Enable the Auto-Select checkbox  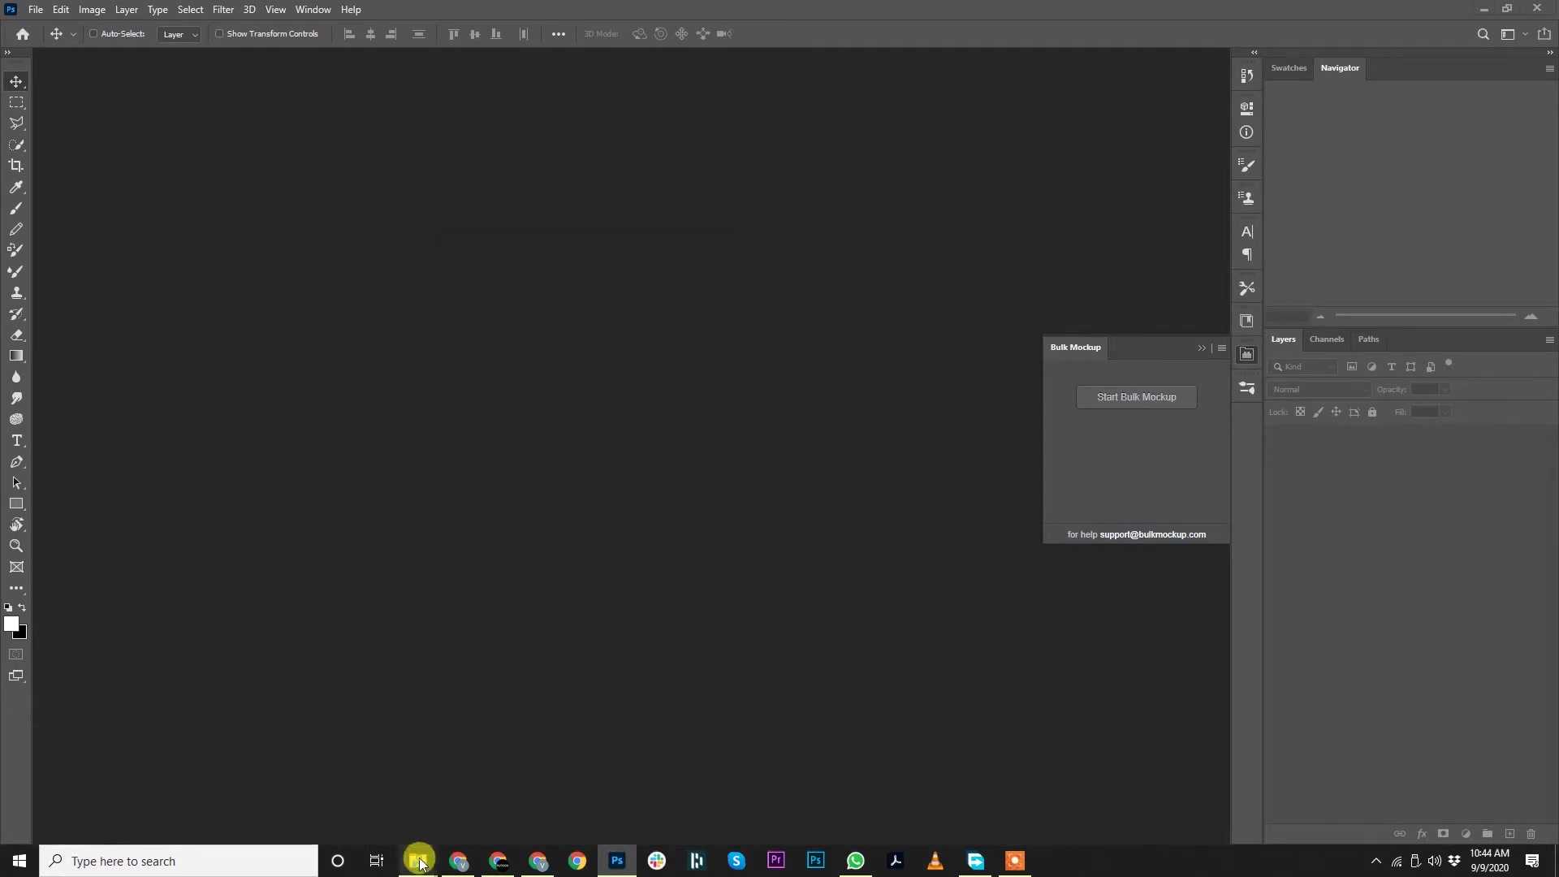[x=94, y=33]
